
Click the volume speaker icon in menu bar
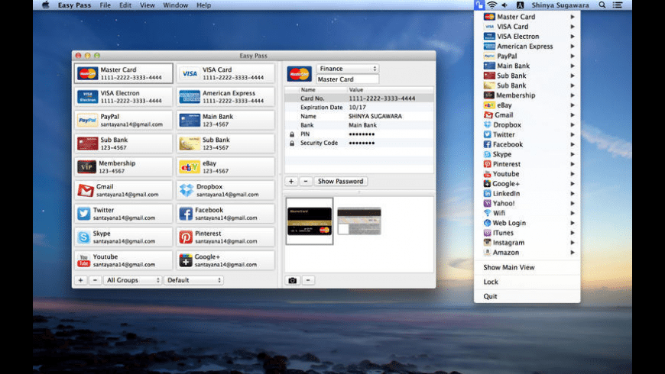(x=504, y=5)
